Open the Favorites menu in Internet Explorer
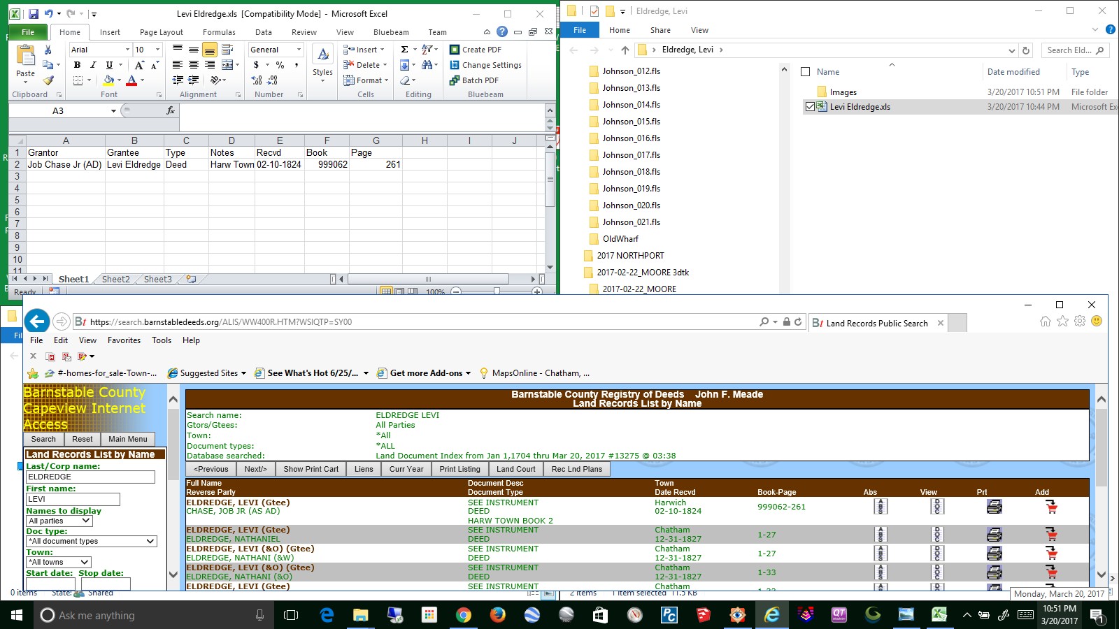The width and height of the screenshot is (1119, 629). [x=124, y=340]
